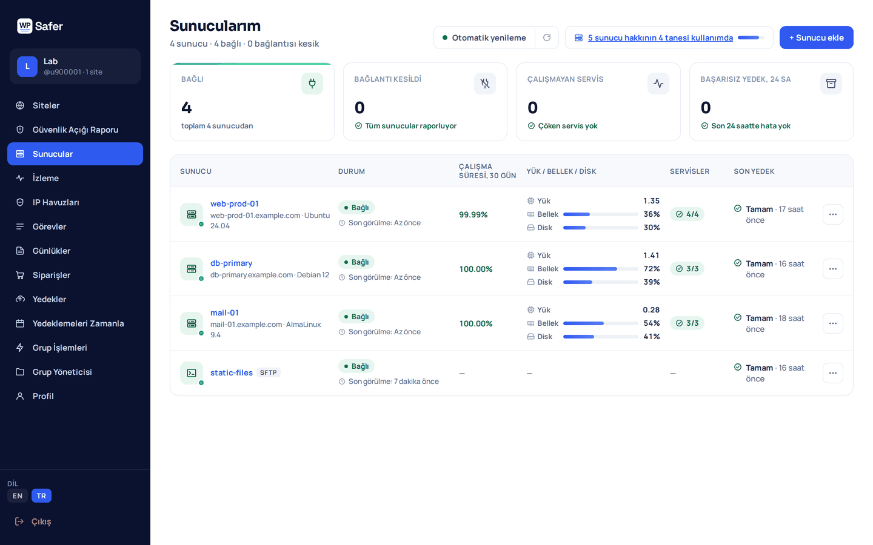Switch language to EN
The height and width of the screenshot is (545, 873).
tap(18, 496)
